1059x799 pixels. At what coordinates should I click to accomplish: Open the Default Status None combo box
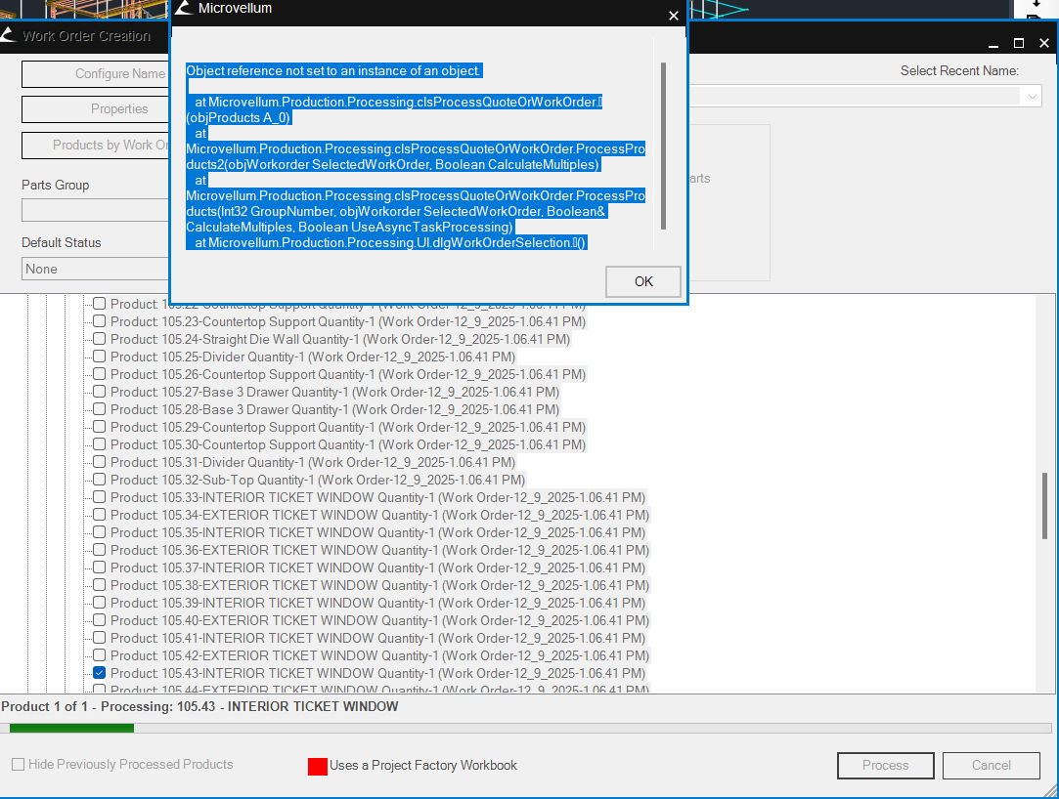pyautogui.click(x=96, y=269)
